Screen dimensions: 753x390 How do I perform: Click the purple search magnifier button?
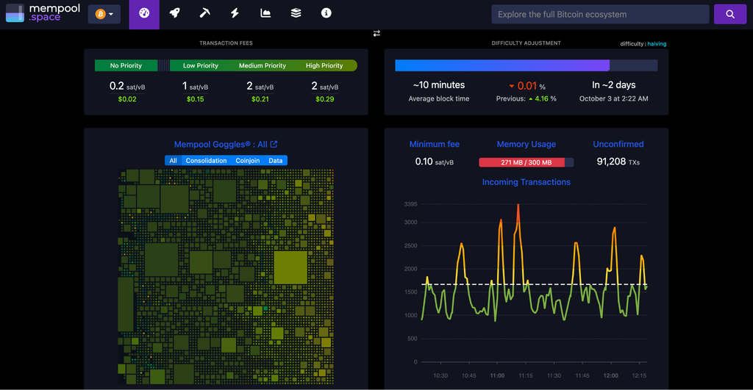pyautogui.click(x=730, y=15)
